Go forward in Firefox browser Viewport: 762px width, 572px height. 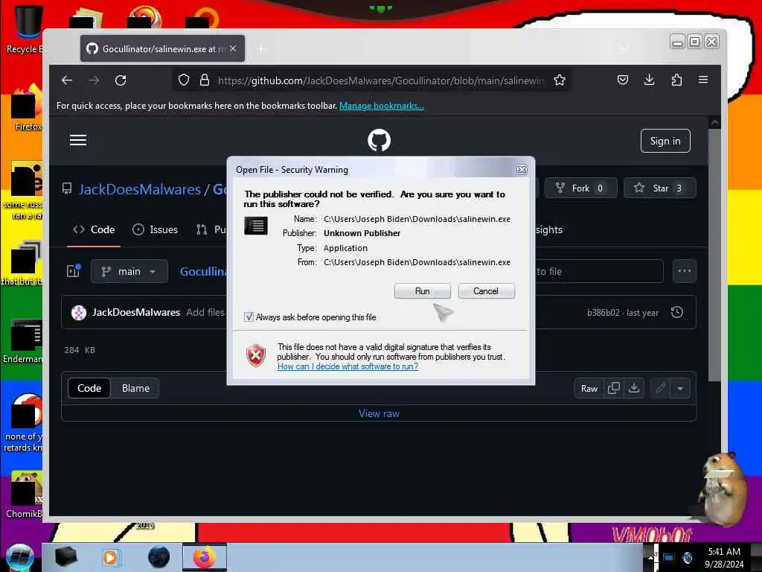94,80
